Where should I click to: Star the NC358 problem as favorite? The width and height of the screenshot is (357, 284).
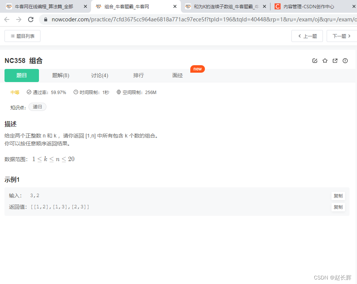coord(325,60)
